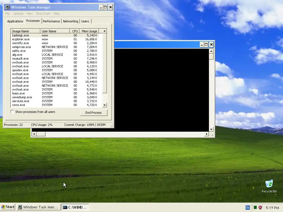Sort by the Image Name column header
The width and height of the screenshot is (283, 212).
[25, 31]
